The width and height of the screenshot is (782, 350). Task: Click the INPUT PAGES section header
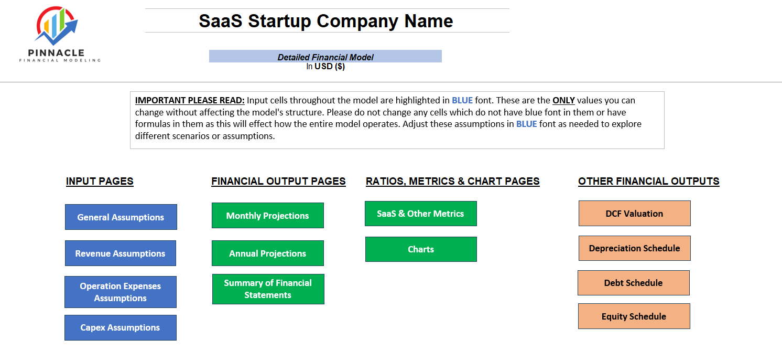tap(100, 181)
